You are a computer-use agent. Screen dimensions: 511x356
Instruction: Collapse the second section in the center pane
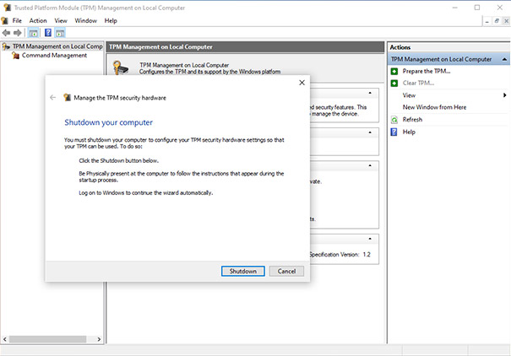(x=370, y=132)
